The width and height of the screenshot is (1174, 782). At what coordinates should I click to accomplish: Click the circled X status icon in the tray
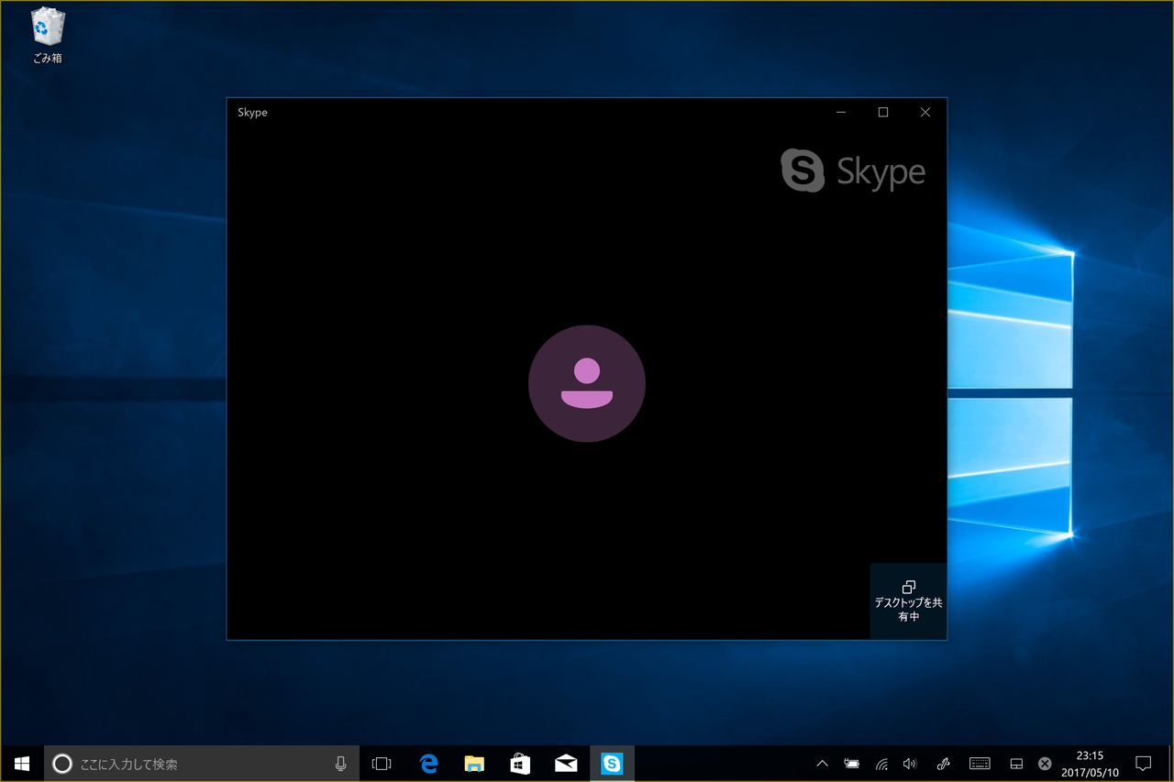(1045, 763)
